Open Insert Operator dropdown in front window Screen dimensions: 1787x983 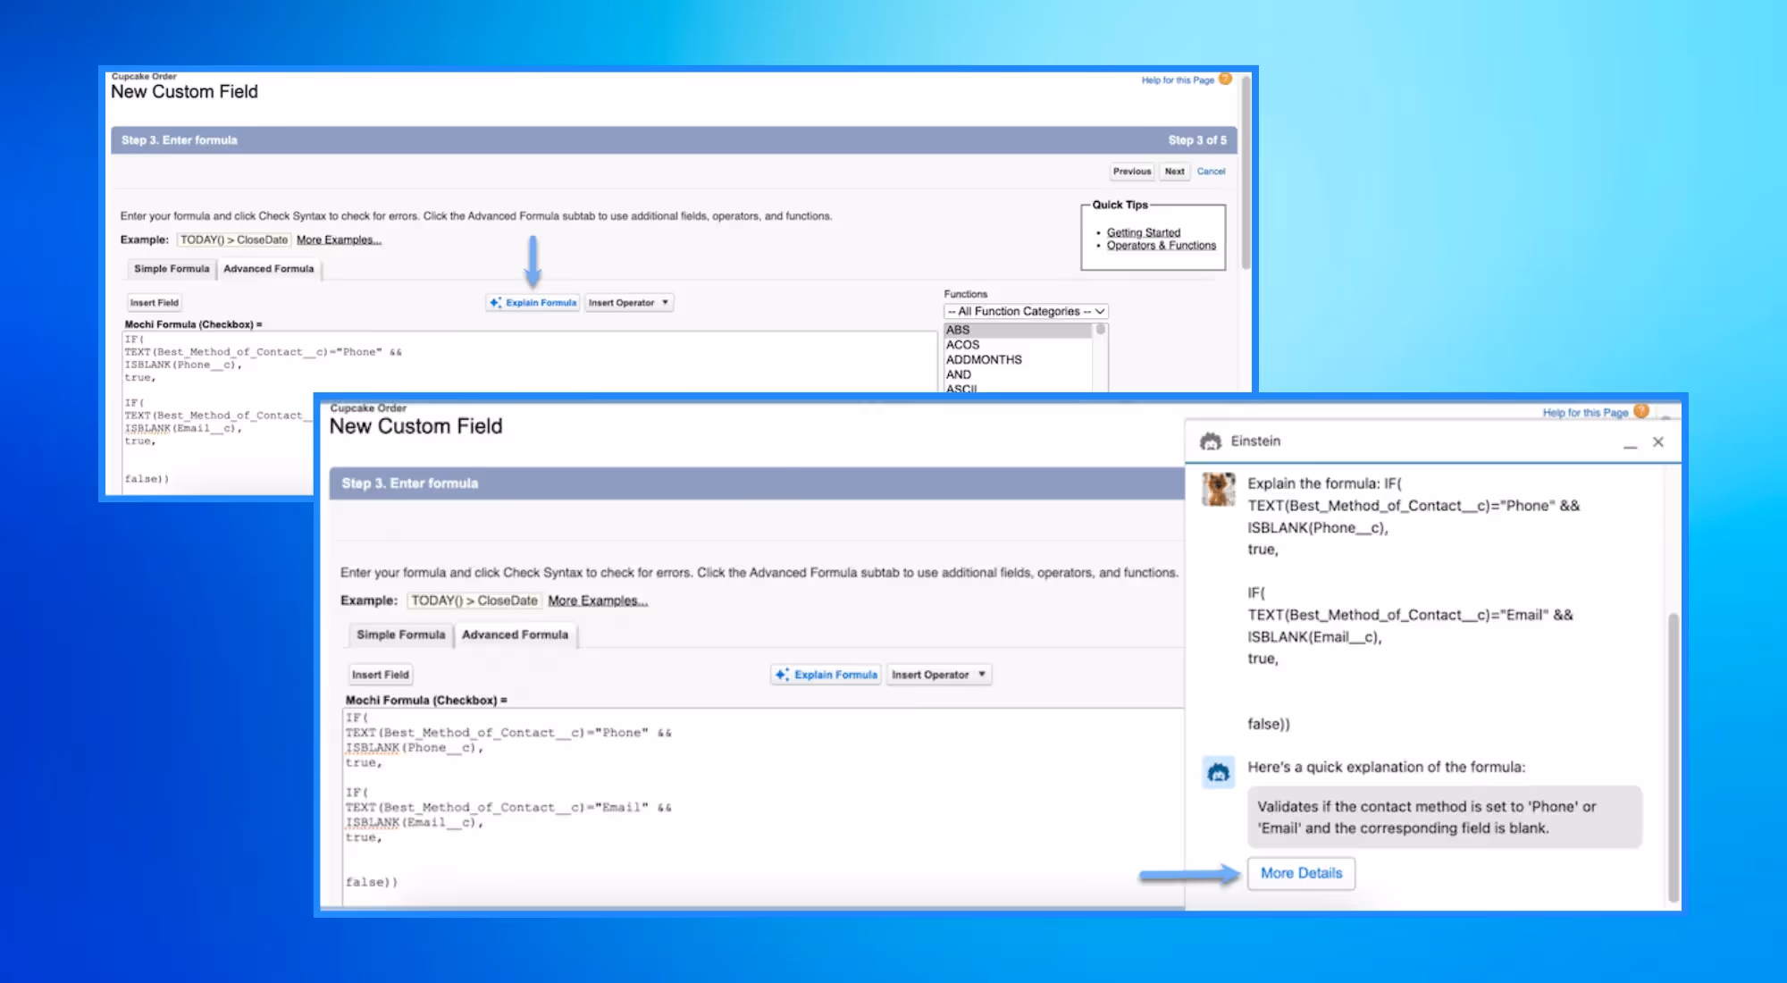pyautogui.click(x=938, y=675)
